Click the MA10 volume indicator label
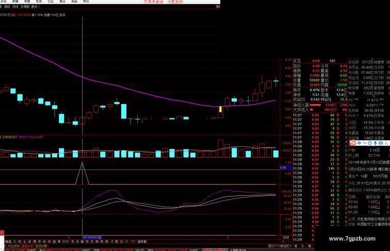This screenshot has height=251, width=390. click(x=31, y=137)
